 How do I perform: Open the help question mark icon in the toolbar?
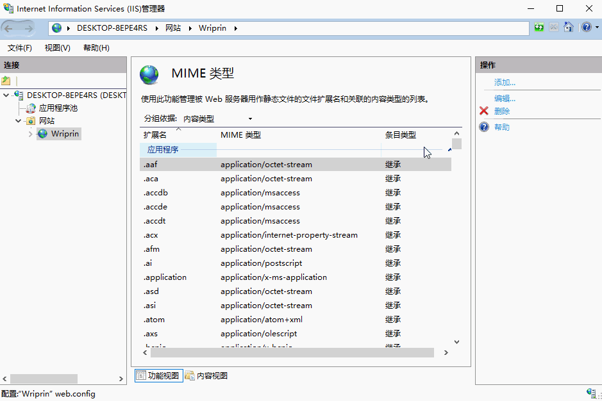point(586,28)
